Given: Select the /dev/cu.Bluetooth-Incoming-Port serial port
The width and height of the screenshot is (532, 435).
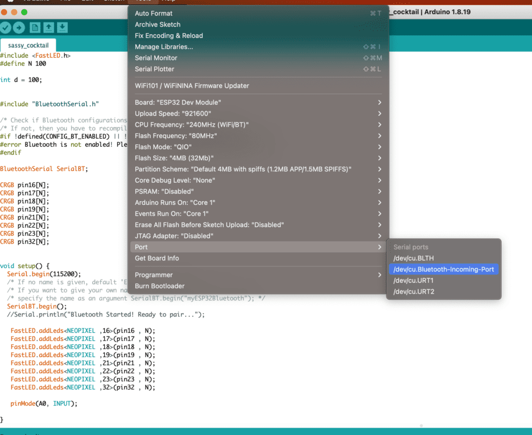Looking at the screenshot, I should pos(444,269).
